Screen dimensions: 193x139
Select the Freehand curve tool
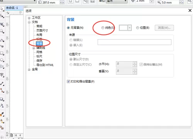2,40
